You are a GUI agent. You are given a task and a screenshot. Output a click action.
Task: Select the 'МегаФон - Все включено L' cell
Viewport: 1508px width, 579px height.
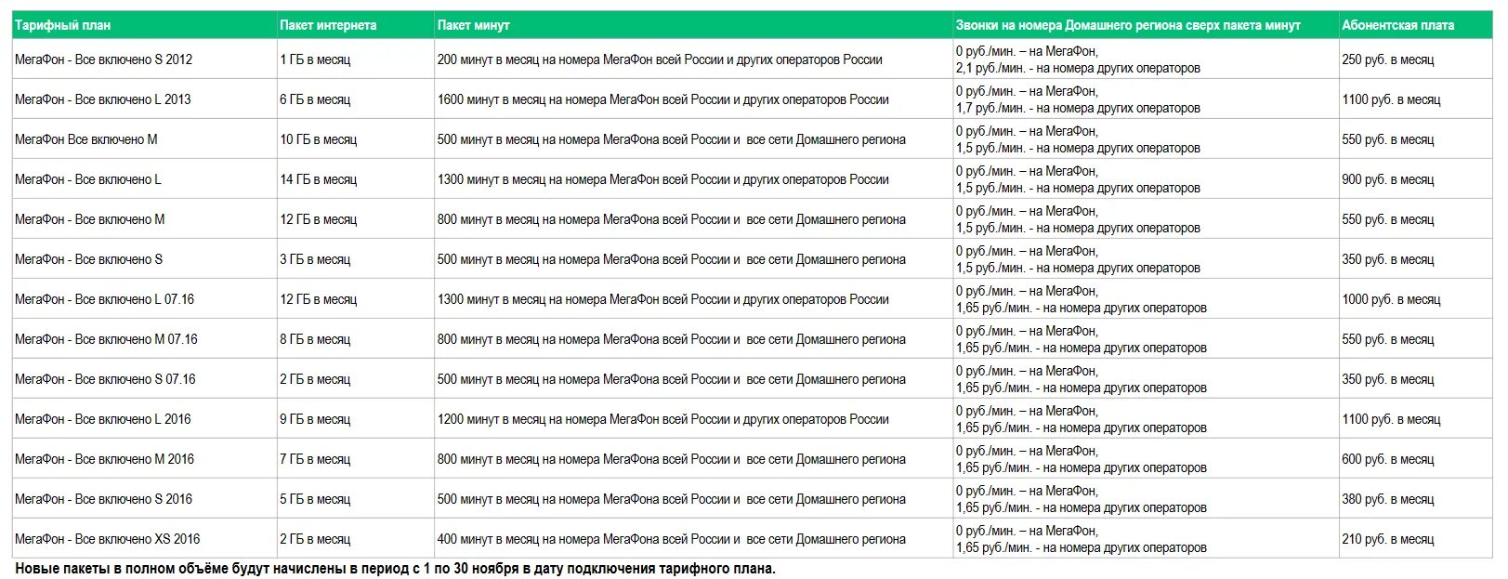click(x=145, y=179)
